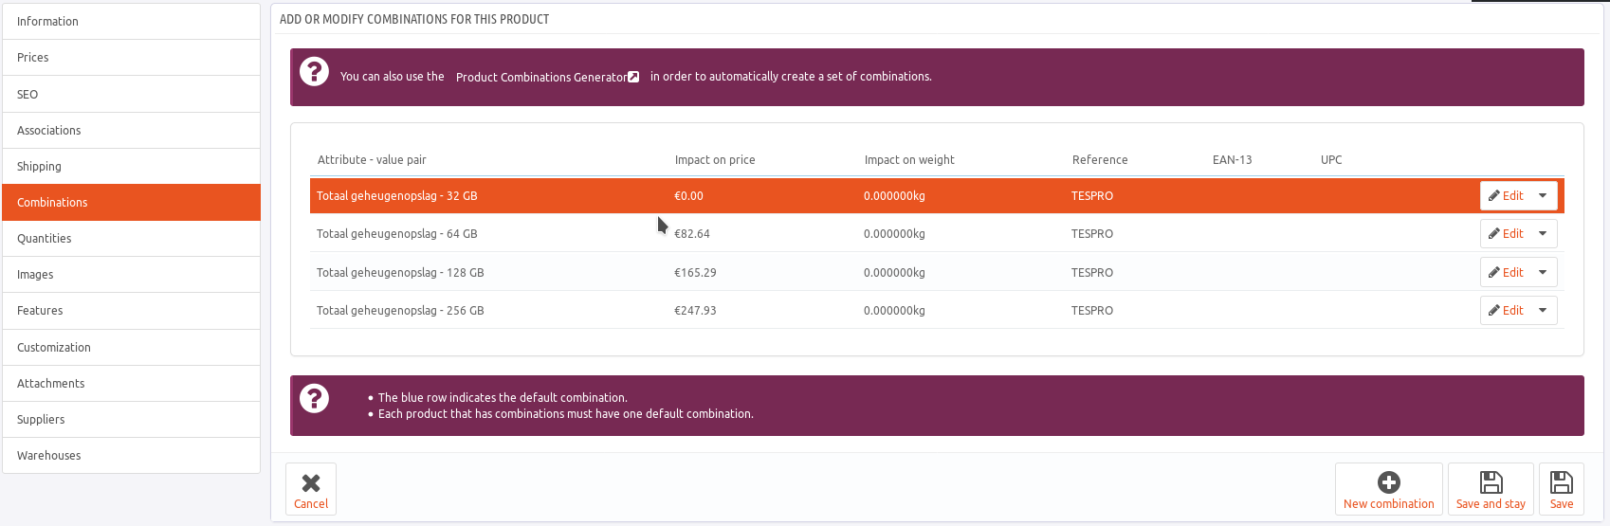Click the Save and stay floppy icon
Viewport: 1610px width, 526px height.
click(1491, 482)
